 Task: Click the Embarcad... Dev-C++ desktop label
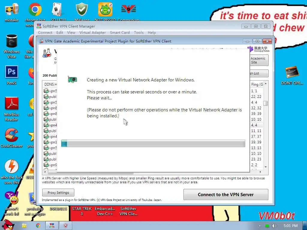click(x=105, y=211)
